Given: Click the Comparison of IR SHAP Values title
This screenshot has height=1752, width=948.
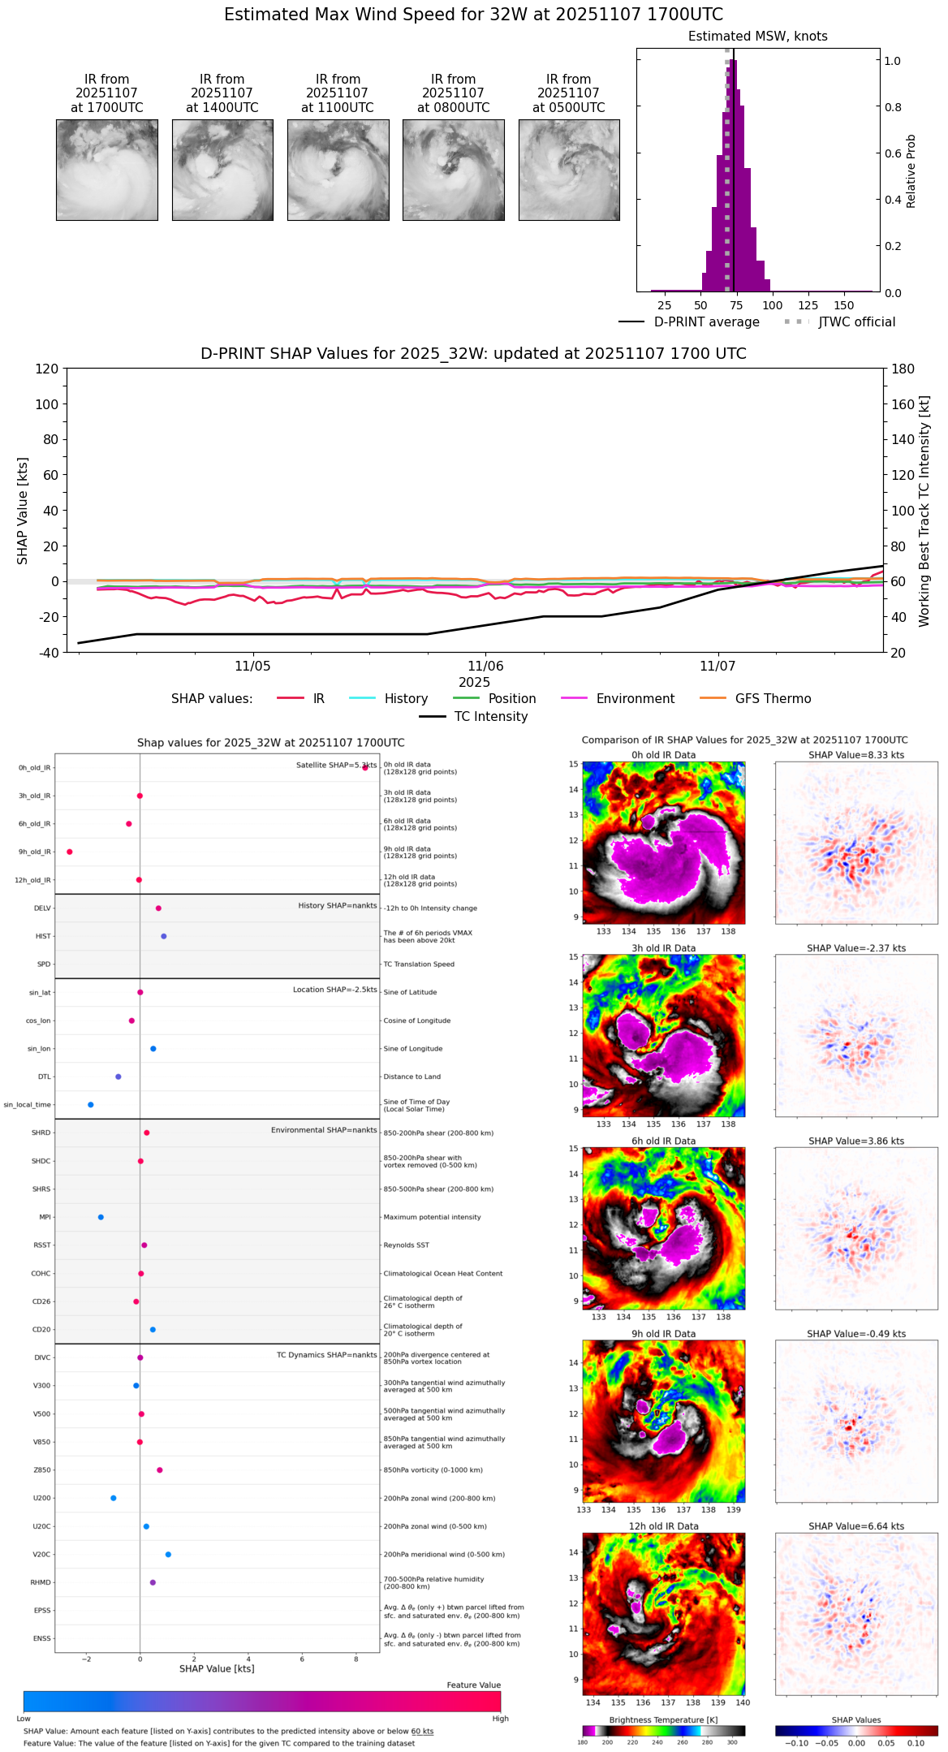Looking at the screenshot, I should point(745,740).
